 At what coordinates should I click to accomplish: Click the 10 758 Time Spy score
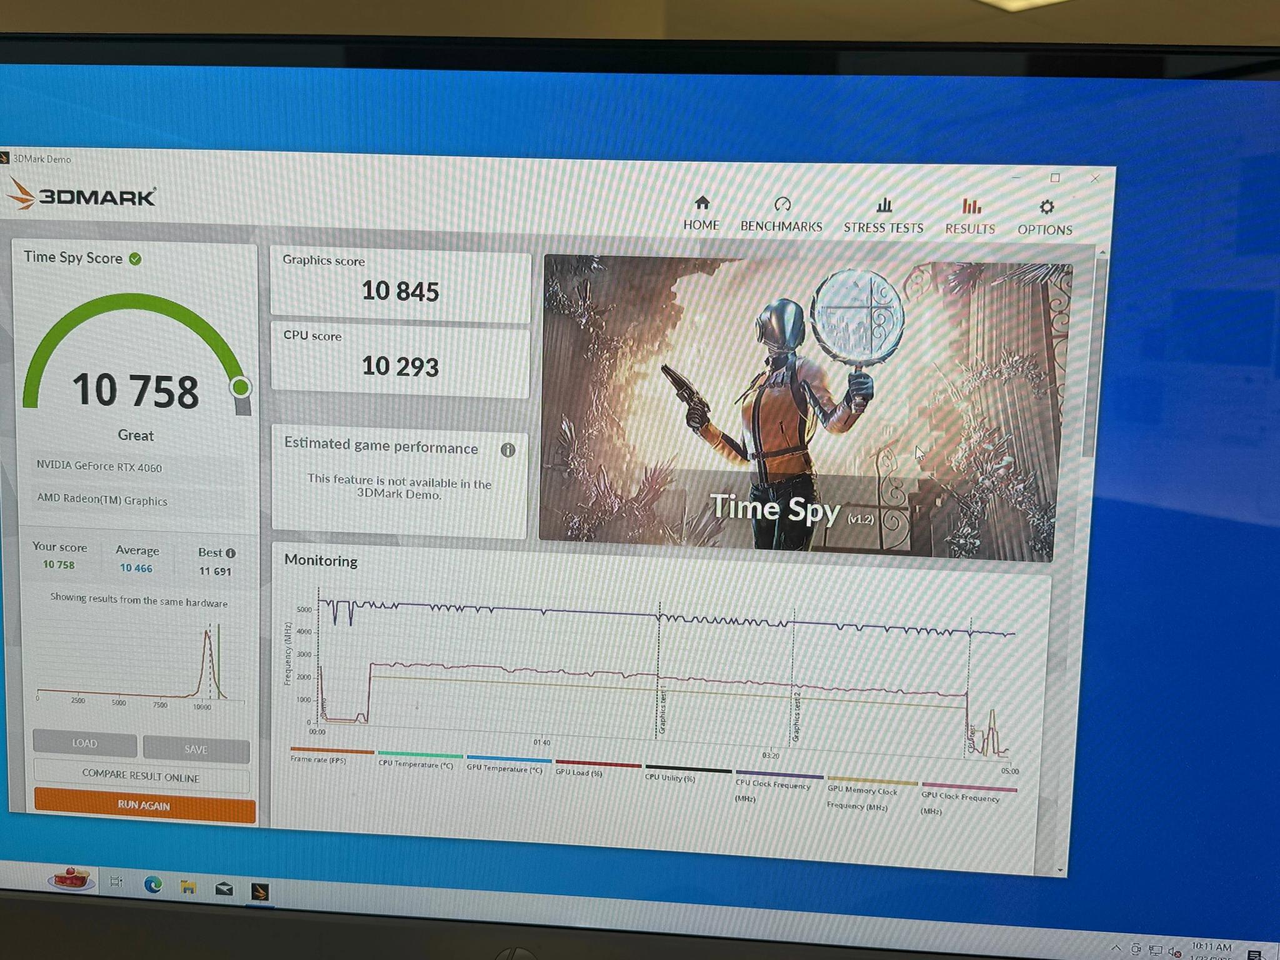coord(136,391)
